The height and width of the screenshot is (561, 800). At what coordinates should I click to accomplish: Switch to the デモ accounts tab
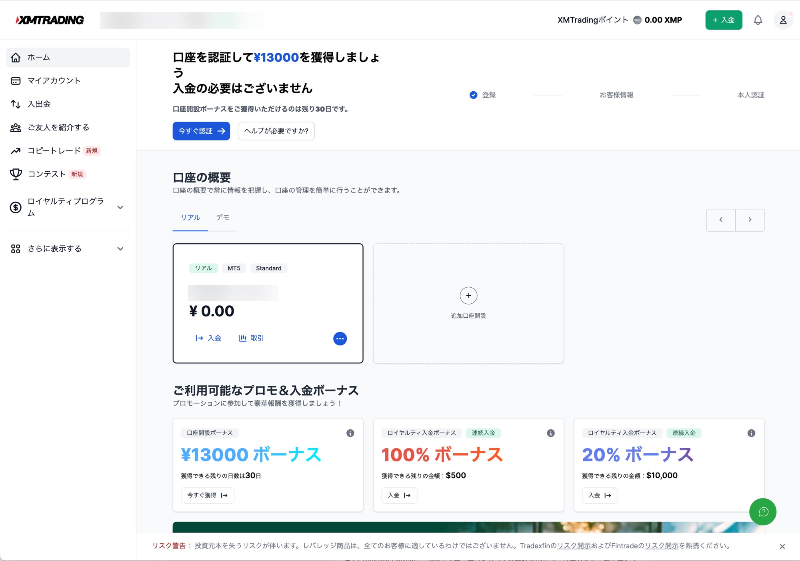coord(223,218)
